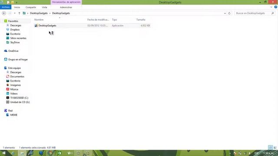Viewport: 278px width, 156px height.
Task: Select Este equipo in navigation pane
Action: tap(14, 68)
